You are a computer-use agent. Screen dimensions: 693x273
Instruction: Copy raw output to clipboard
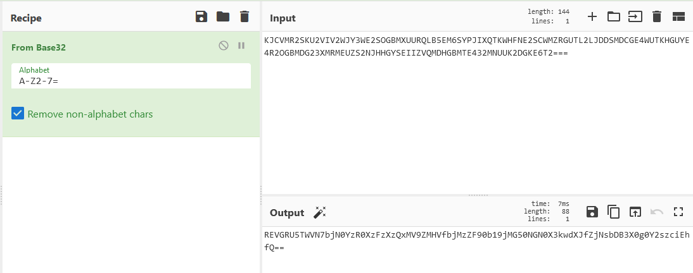(x=613, y=212)
